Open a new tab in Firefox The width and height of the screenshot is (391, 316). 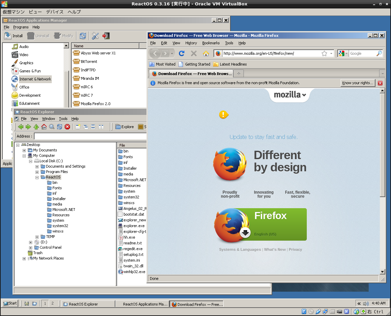pos(239,74)
